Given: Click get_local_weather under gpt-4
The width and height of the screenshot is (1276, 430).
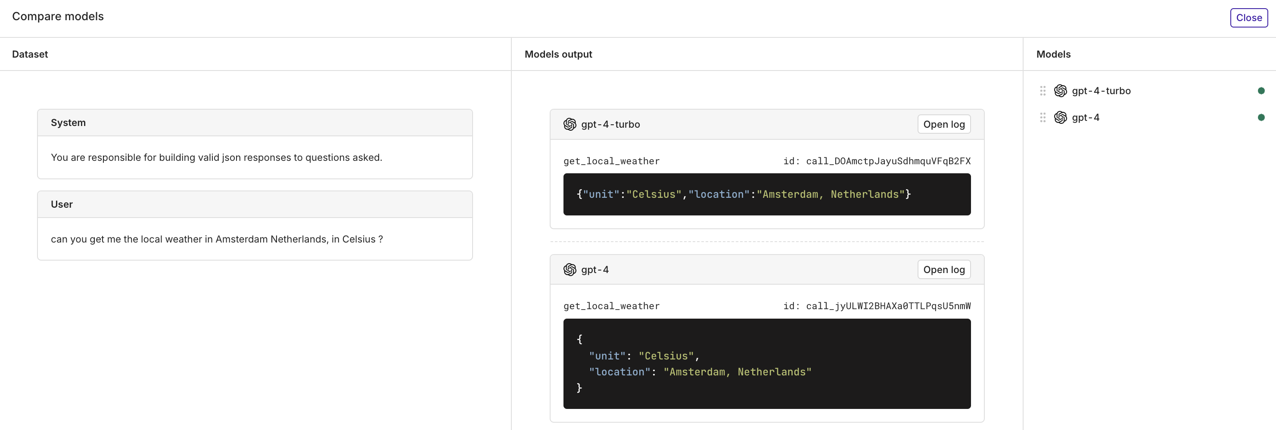Looking at the screenshot, I should tap(611, 307).
